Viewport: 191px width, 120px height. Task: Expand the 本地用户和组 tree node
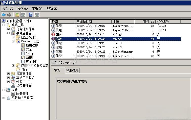pyautogui.click(x=8, y=78)
